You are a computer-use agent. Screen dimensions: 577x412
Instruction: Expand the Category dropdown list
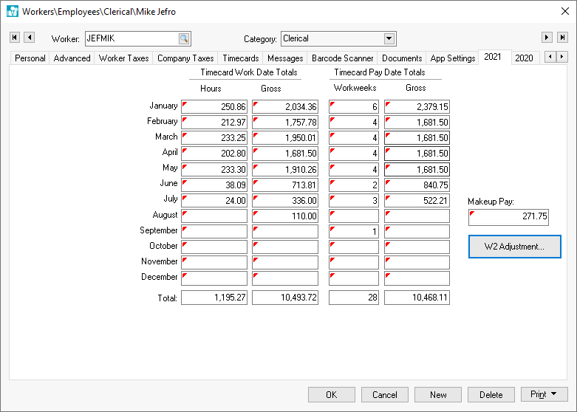tap(389, 38)
